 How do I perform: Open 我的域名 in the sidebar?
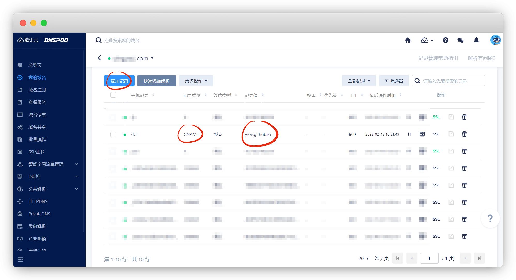pyautogui.click(x=37, y=77)
